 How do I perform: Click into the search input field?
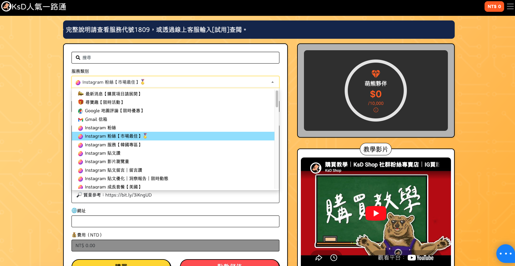pos(175,58)
